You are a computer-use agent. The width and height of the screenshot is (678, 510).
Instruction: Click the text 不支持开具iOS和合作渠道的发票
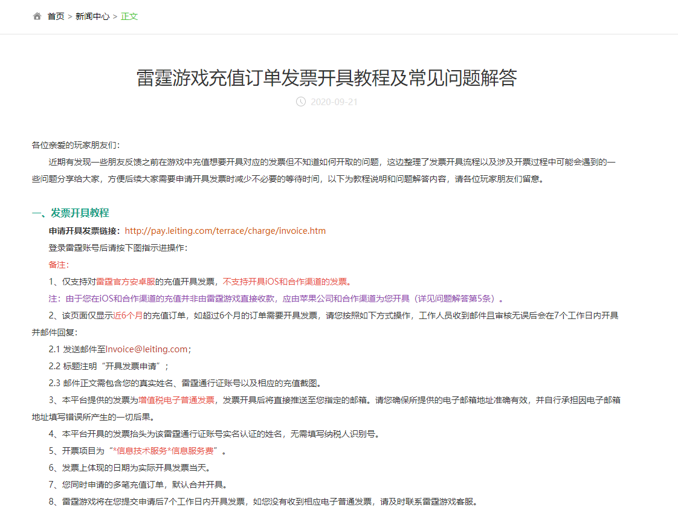pyautogui.click(x=287, y=282)
